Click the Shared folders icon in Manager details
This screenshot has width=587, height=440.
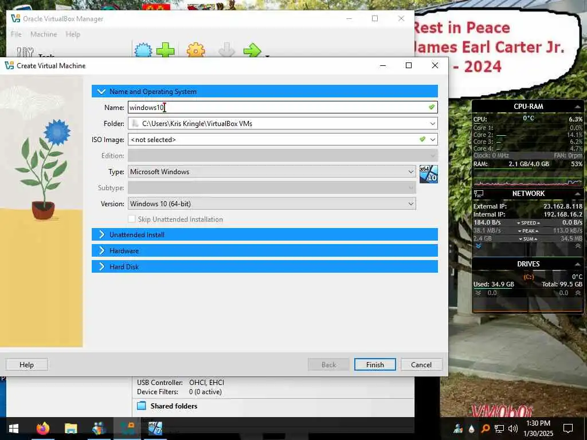click(x=142, y=406)
